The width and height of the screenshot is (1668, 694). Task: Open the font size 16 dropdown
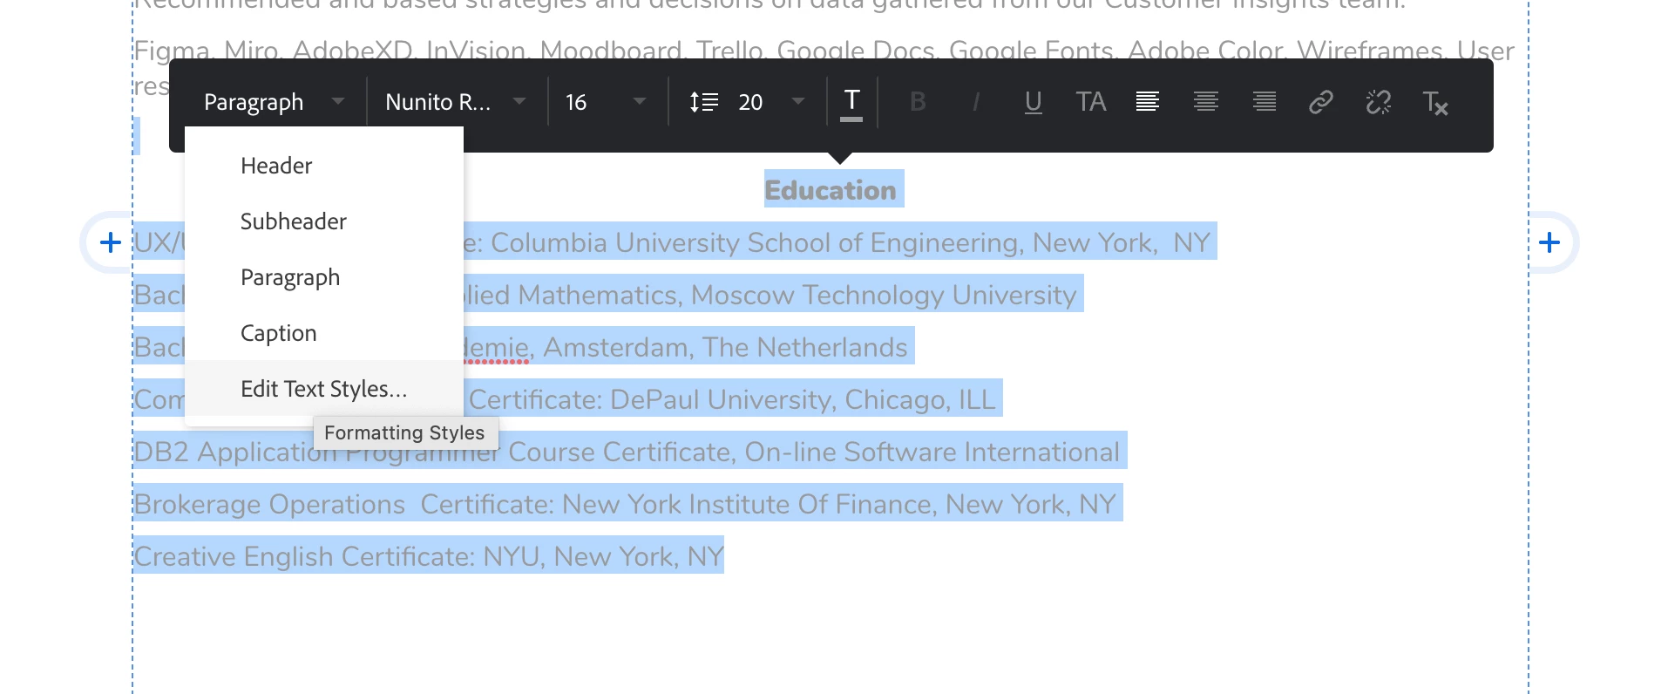[x=607, y=103]
